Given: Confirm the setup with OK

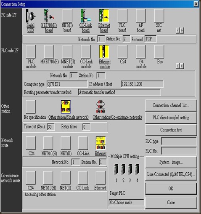Looking at the screenshot, I should (171, 189).
